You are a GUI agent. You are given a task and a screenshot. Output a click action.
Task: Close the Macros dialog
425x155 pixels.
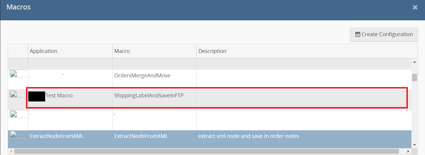click(415, 7)
